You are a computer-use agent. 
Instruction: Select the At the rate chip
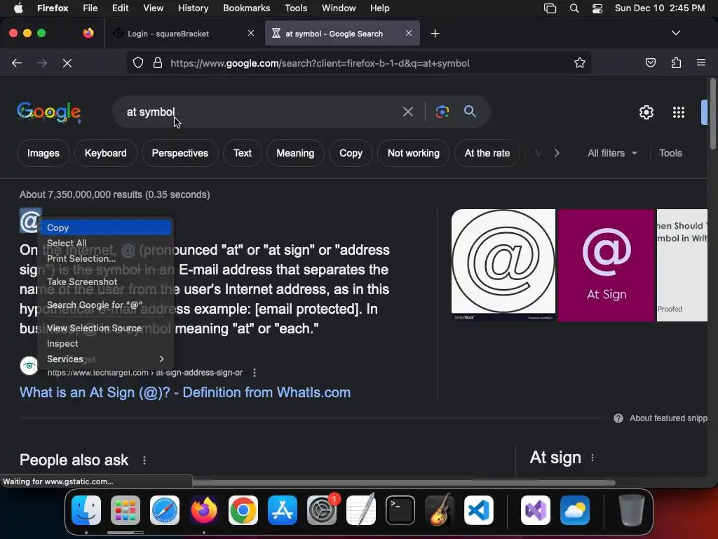click(487, 153)
